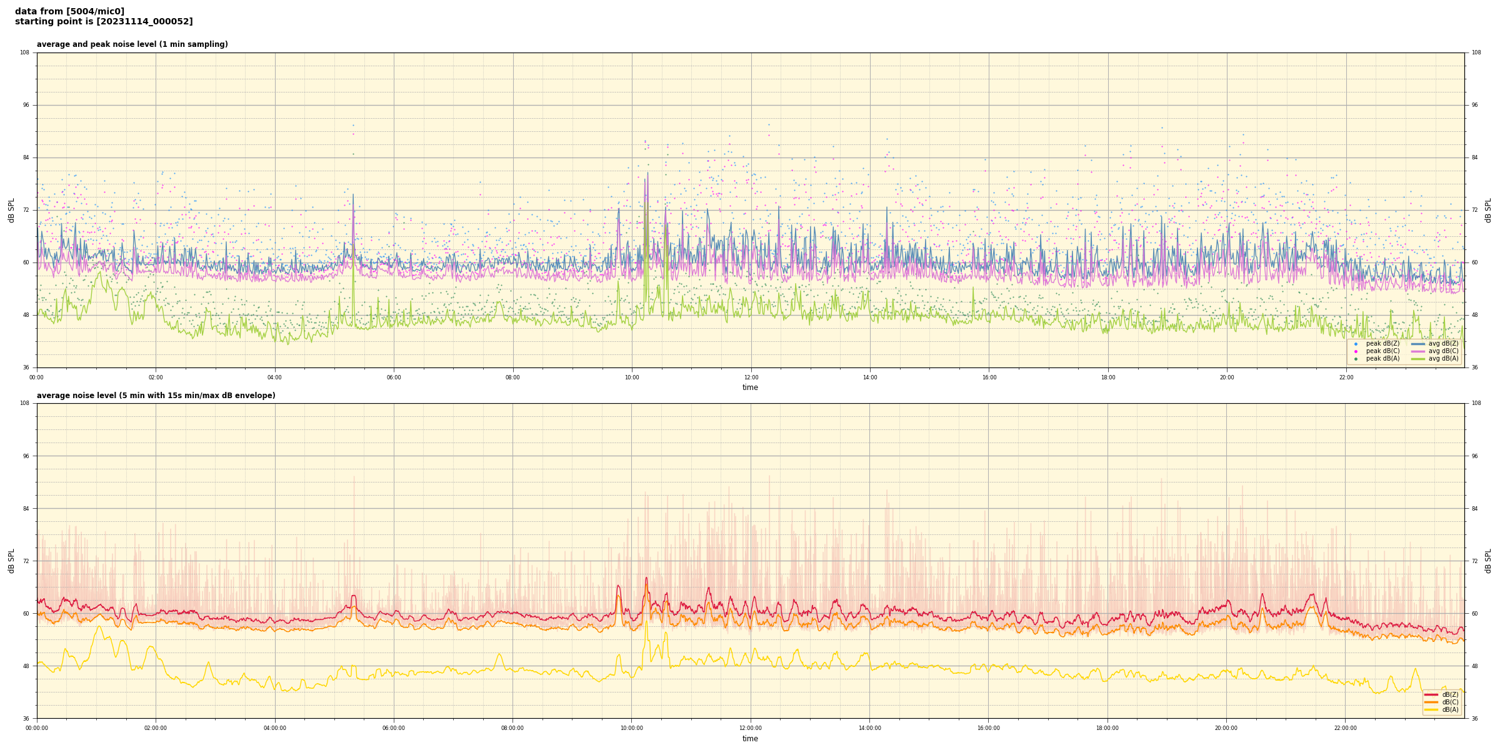Click bottom chart's 'time' x-axis label
This screenshot has height=750, width=1500.
pos(750,739)
